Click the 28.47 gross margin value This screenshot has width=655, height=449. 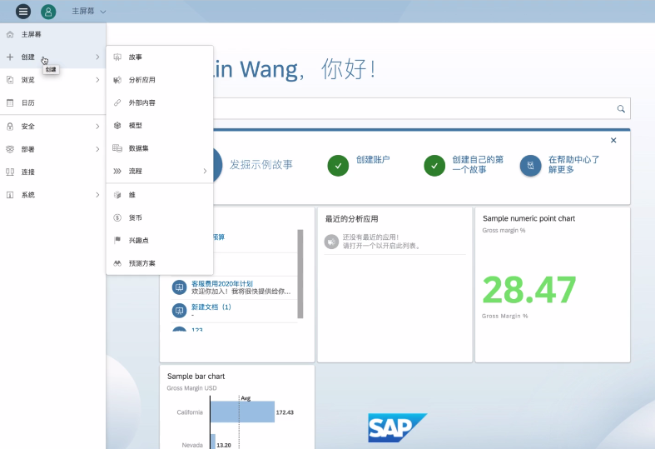click(x=529, y=290)
